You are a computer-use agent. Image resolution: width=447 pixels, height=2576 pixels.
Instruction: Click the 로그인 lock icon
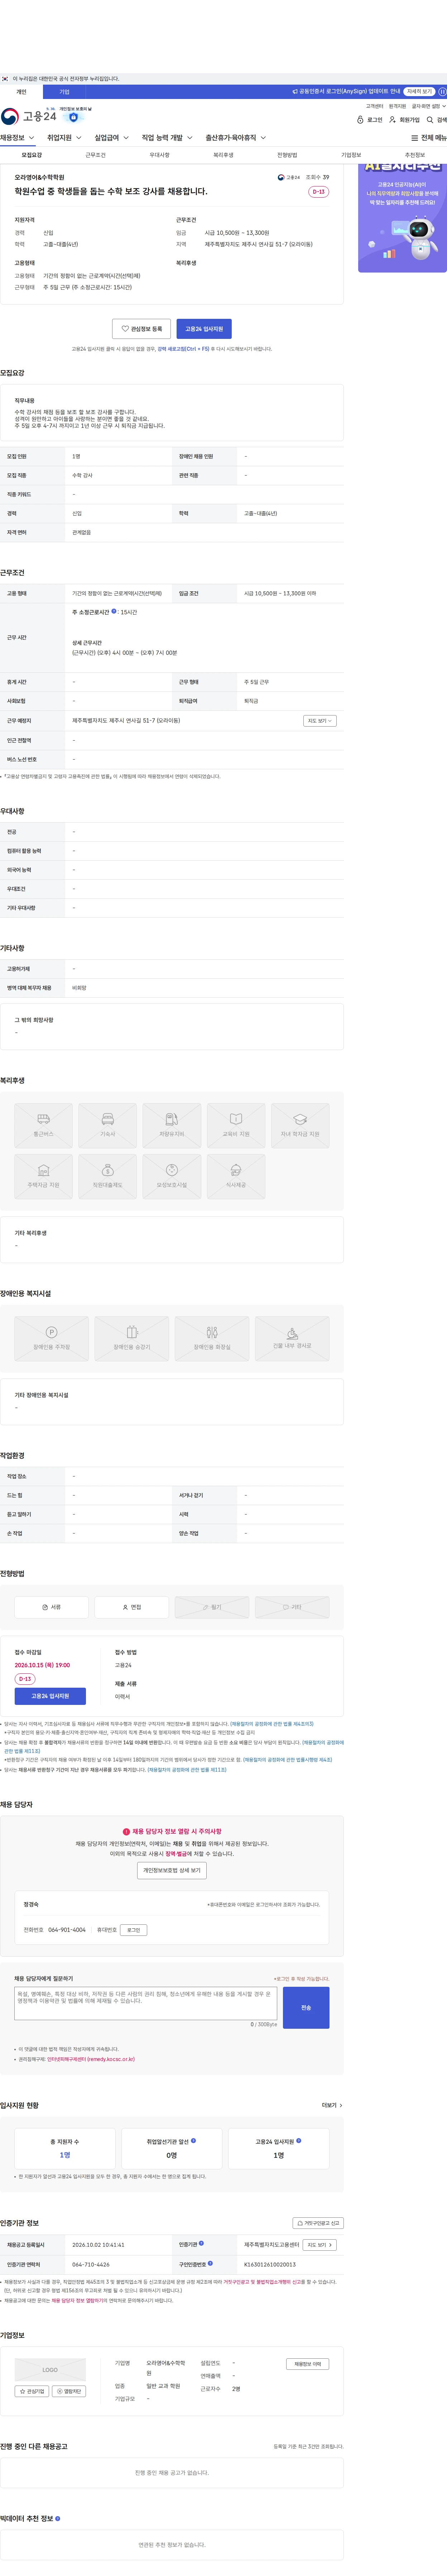360,120
